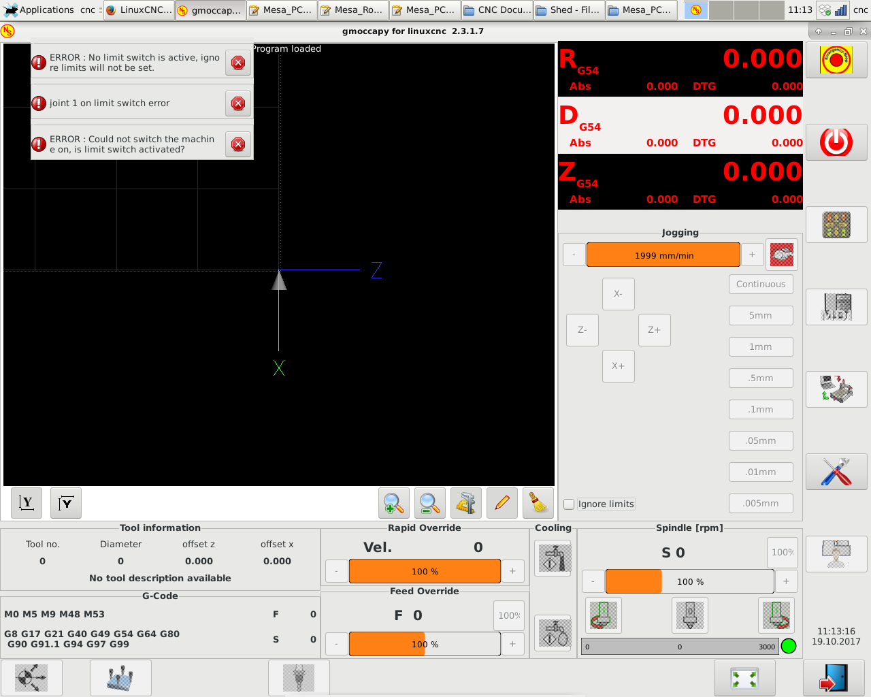Image resolution: width=871 pixels, height=697 pixels.
Task: Dismiss 'joint 1 on limit switch error'
Action: pyautogui.click(x=238, y=103)
